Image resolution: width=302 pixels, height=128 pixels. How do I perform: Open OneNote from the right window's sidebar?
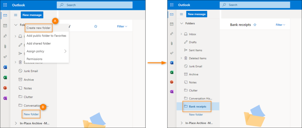pos(172,92)
